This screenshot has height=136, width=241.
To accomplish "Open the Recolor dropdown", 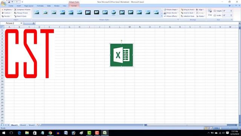I will (6, 16).
